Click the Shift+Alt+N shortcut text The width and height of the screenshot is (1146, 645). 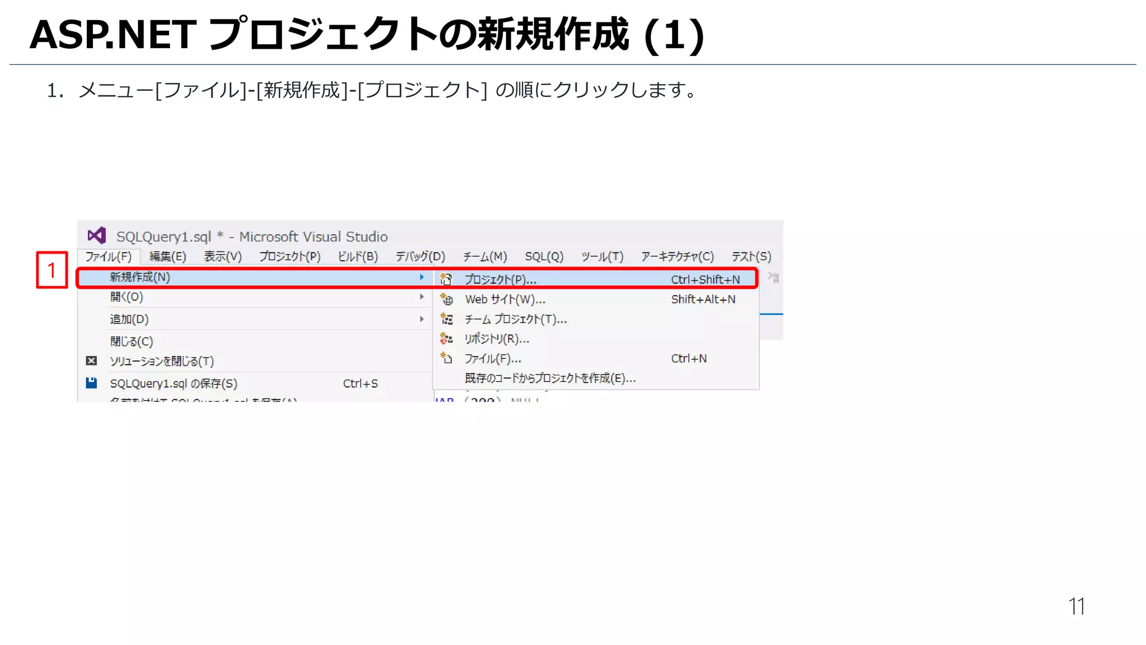pyautogui.click(x=703, y=299)
